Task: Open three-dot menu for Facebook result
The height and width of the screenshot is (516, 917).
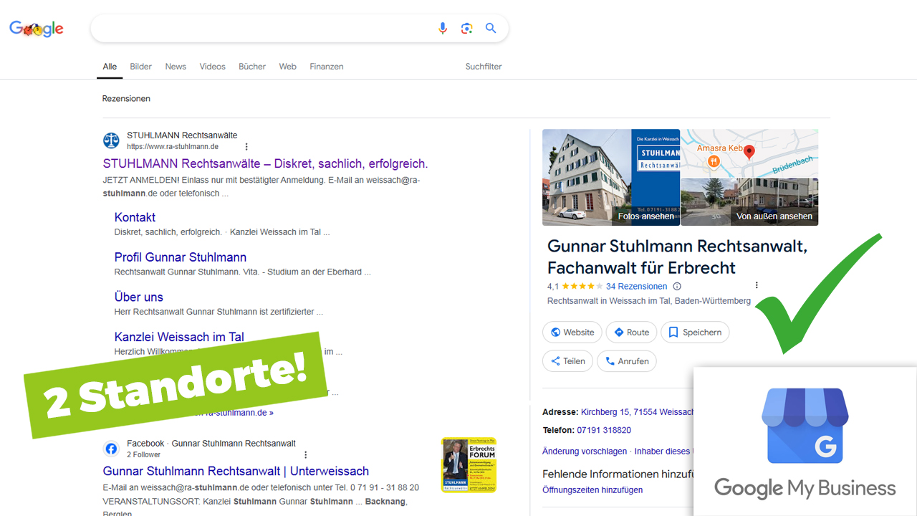Action: pos(306,455)
